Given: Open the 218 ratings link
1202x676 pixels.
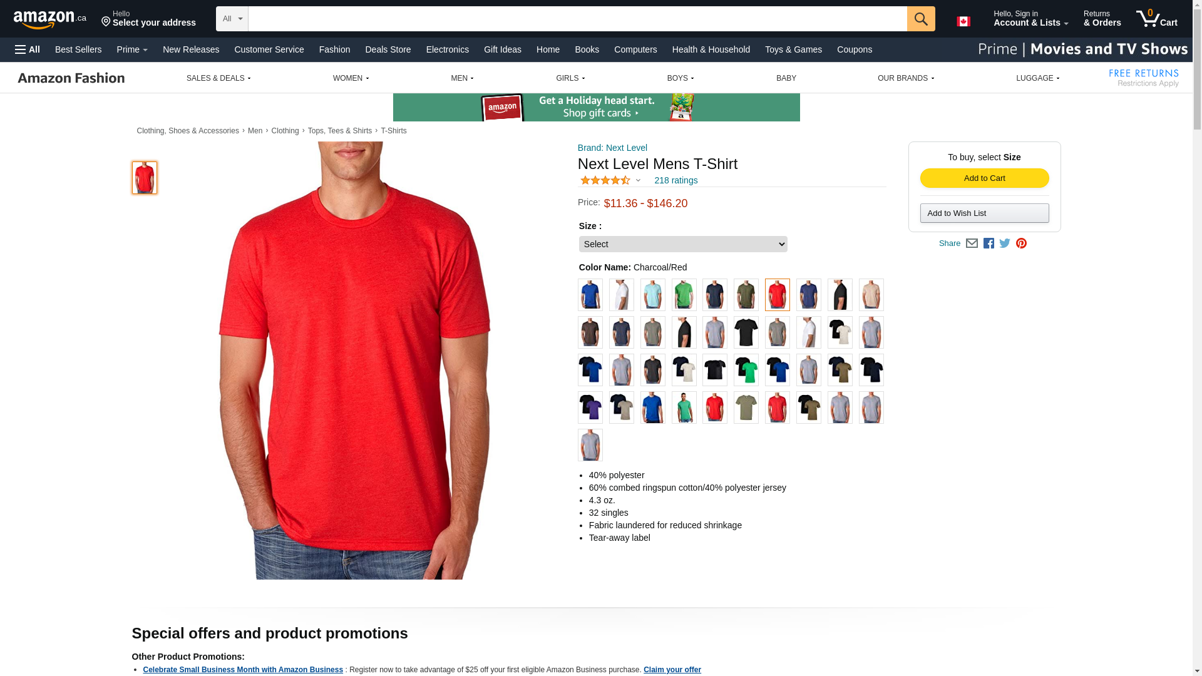Looking at the screenshot, I should (676, 180).
